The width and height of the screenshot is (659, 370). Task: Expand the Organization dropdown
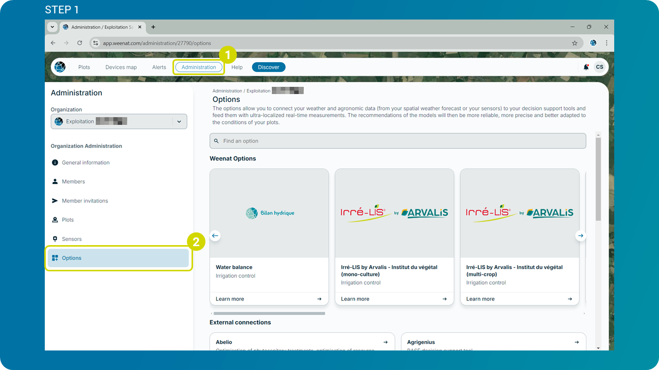point(119,121)
